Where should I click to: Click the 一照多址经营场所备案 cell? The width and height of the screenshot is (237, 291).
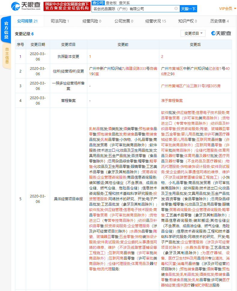(68, 86)
